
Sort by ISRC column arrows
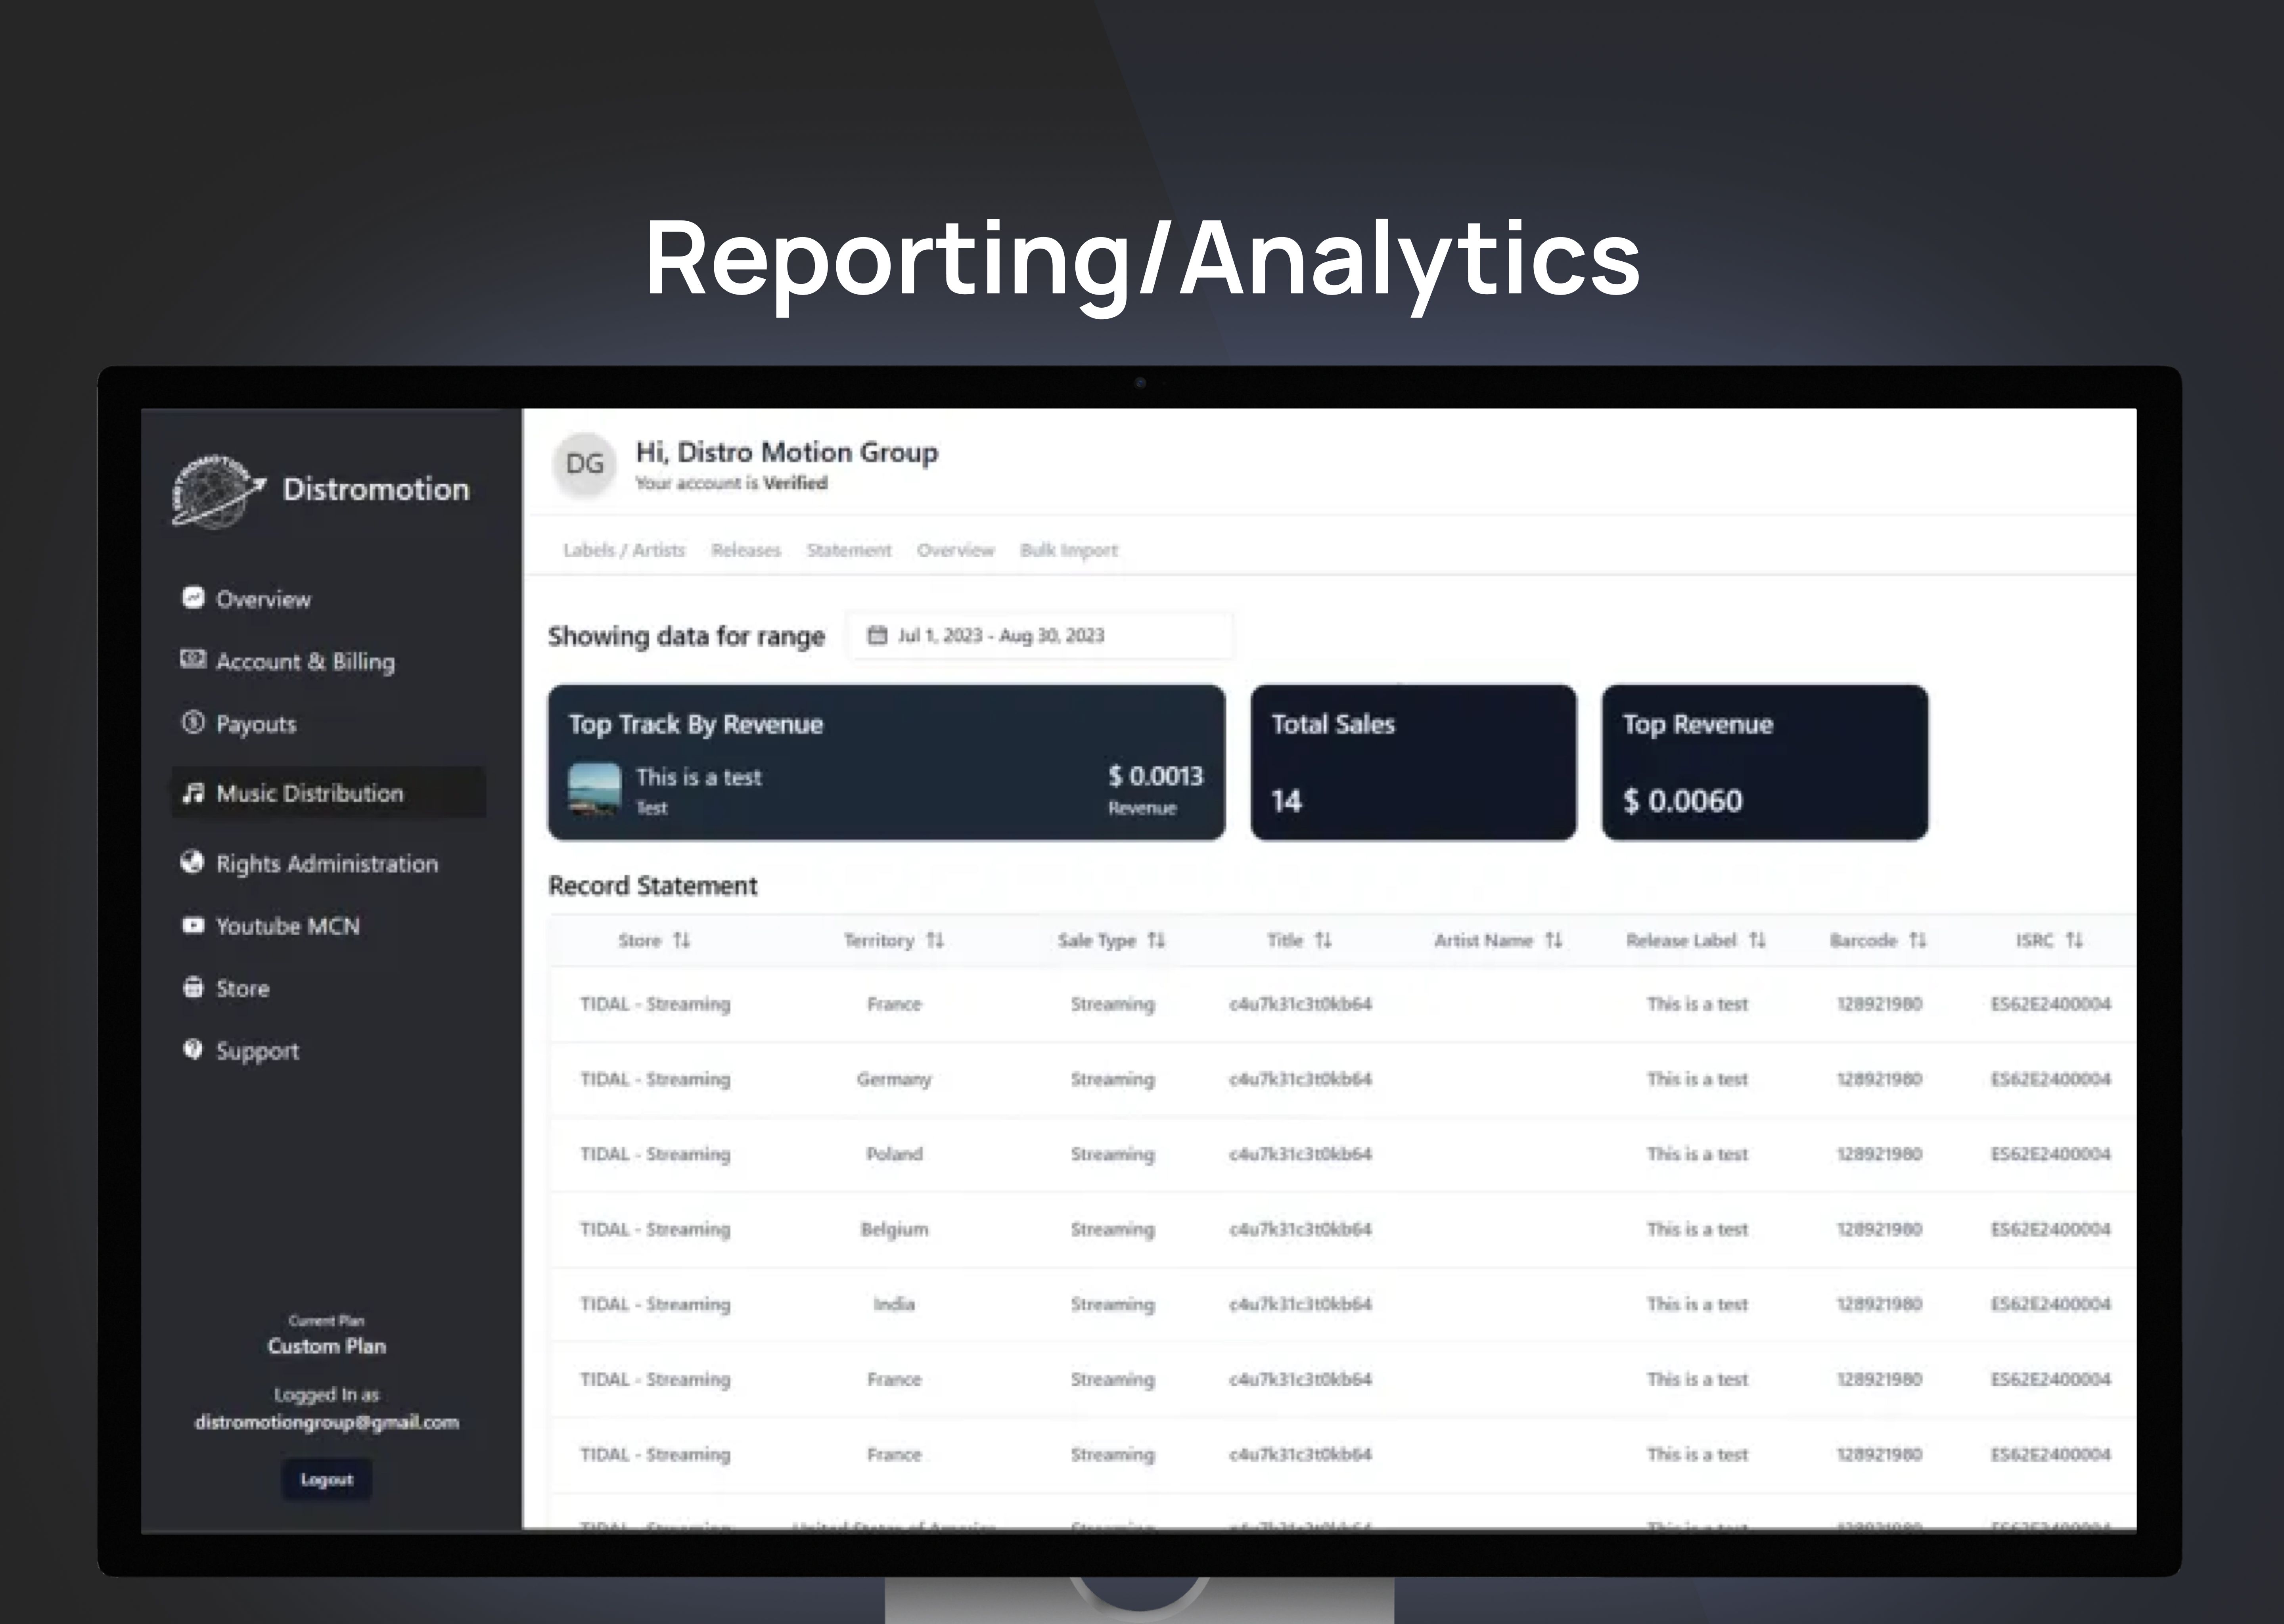2075,940
